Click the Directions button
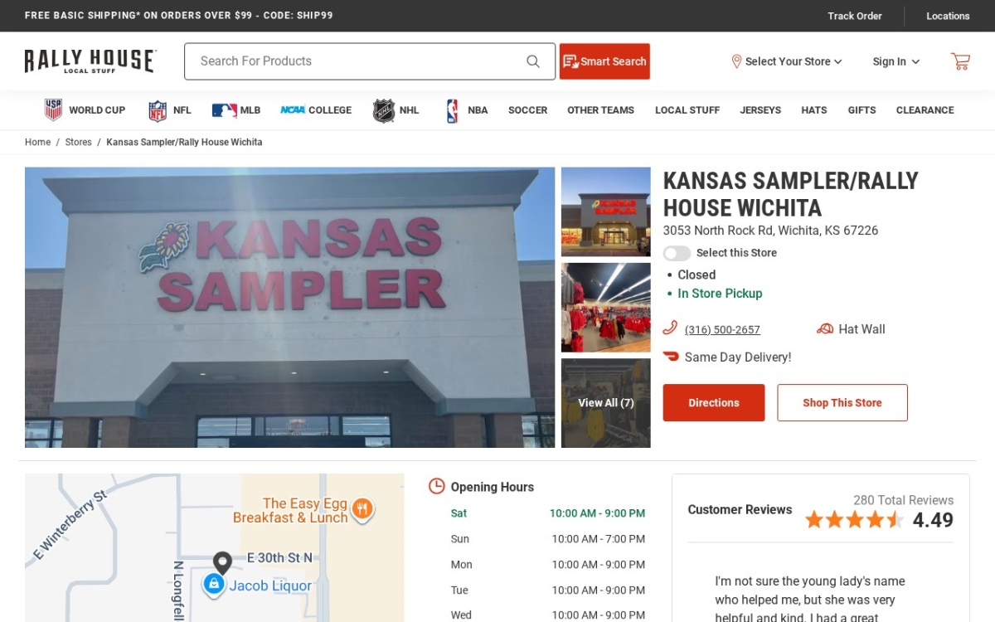The width and height of the screenshot is (995, 622). [714, 403]
